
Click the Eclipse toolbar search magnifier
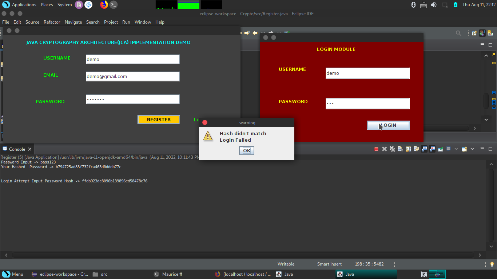458,33
